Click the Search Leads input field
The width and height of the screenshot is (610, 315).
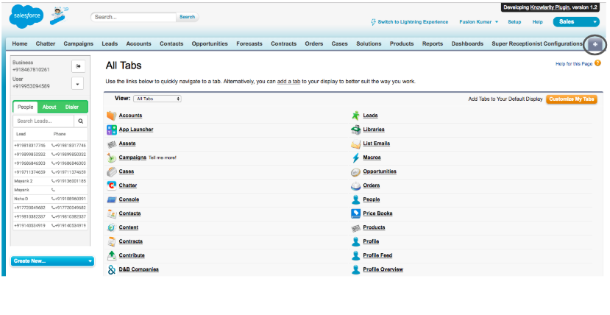click(43, 121)
